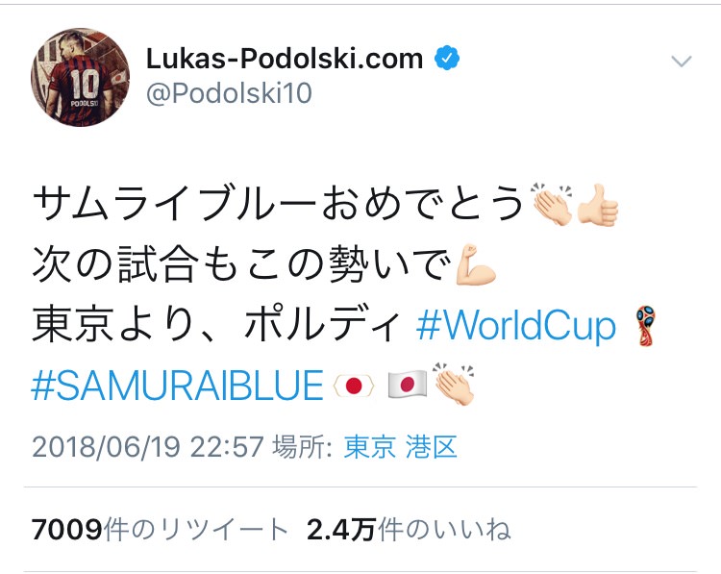
Task: Click the Japanese flag emoji
Action: 407,384
